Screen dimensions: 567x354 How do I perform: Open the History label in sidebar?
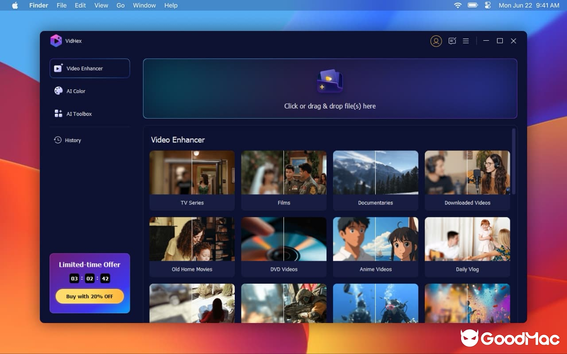click(x=73, y=140)
